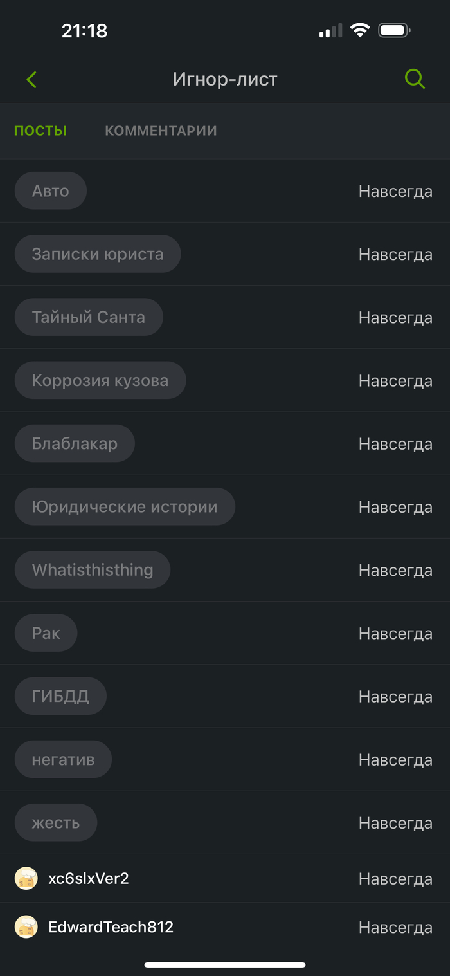
Task: Open the EdwardTeach812 username link
Action: point(111,927)
